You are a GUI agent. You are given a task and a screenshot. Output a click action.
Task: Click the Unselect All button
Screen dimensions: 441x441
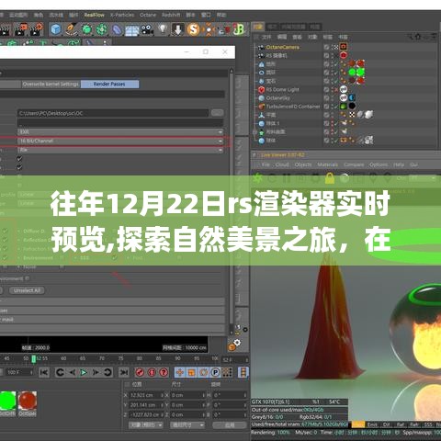click(27, 290)
